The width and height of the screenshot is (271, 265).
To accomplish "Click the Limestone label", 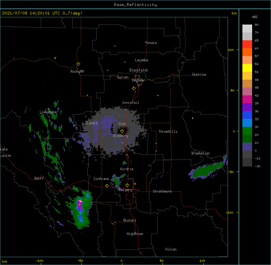I will [48, 112].
